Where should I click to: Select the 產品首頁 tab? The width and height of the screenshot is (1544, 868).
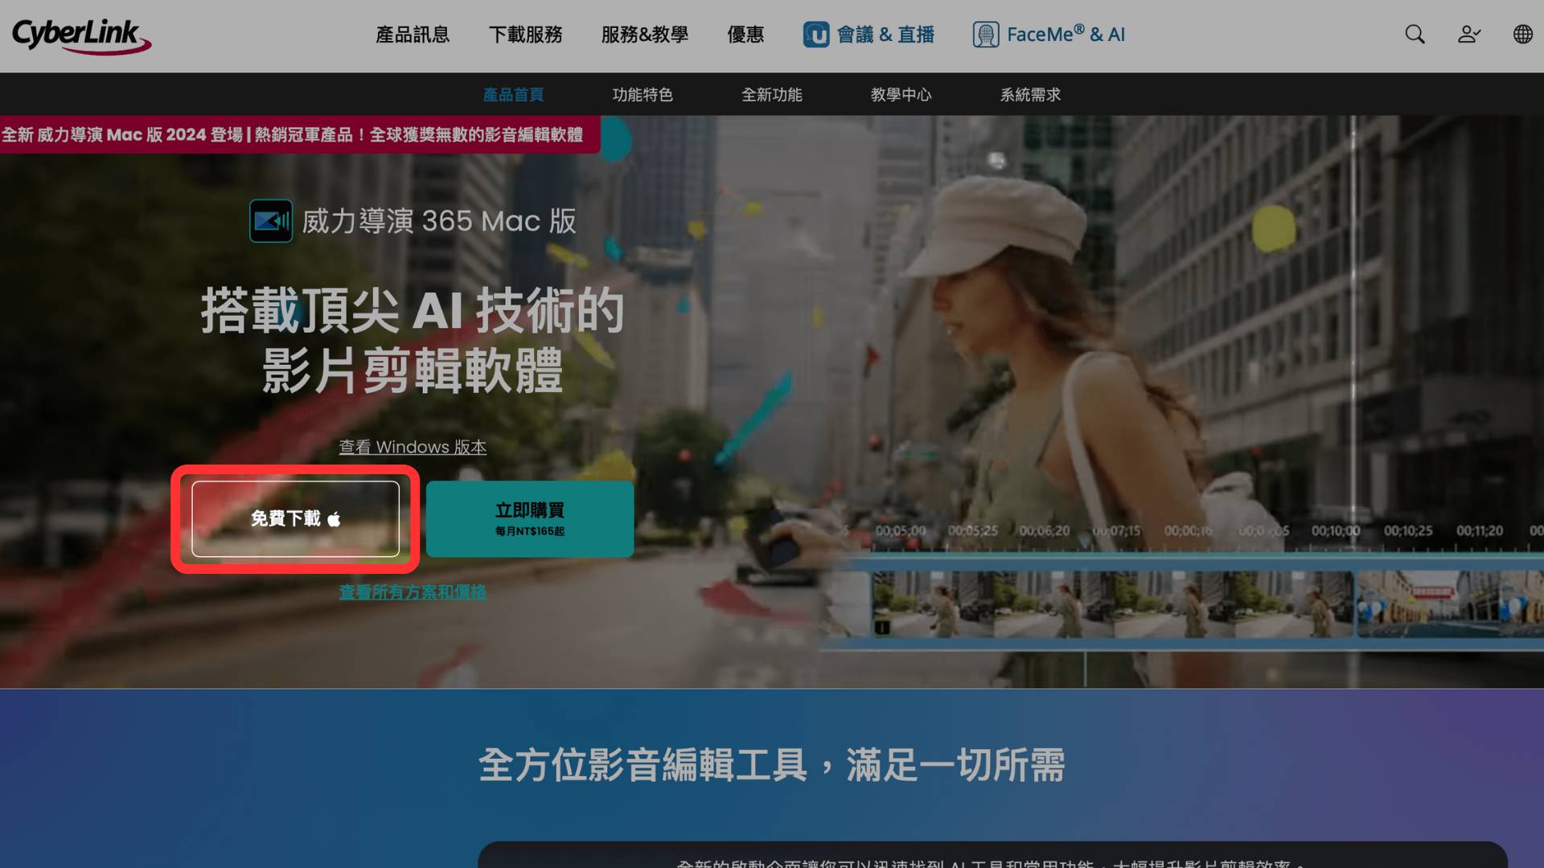click(513, 95)
